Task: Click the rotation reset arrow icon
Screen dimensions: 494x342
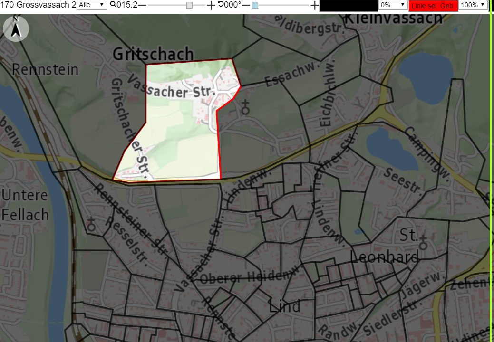Action: point(221,5)
